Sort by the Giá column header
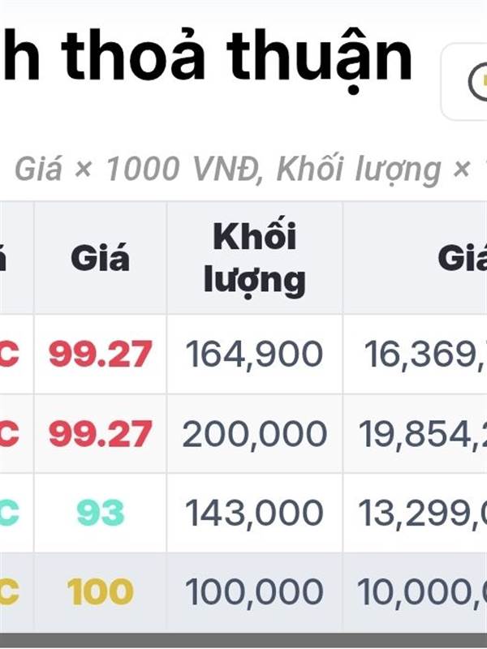487x649 pixels. click(x=100, y=258)
